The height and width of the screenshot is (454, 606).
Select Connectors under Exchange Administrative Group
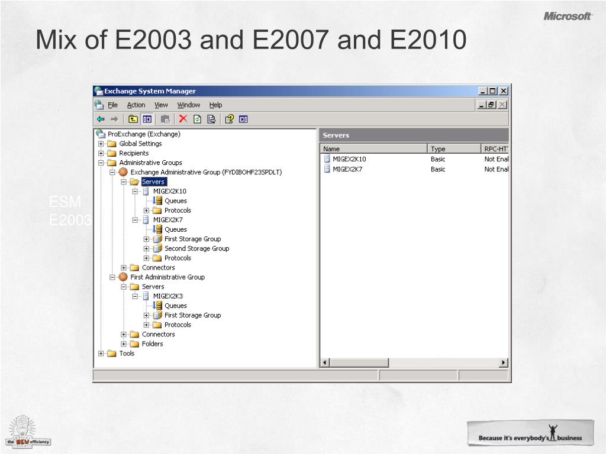pyautogui.click(x=158, y=268)
